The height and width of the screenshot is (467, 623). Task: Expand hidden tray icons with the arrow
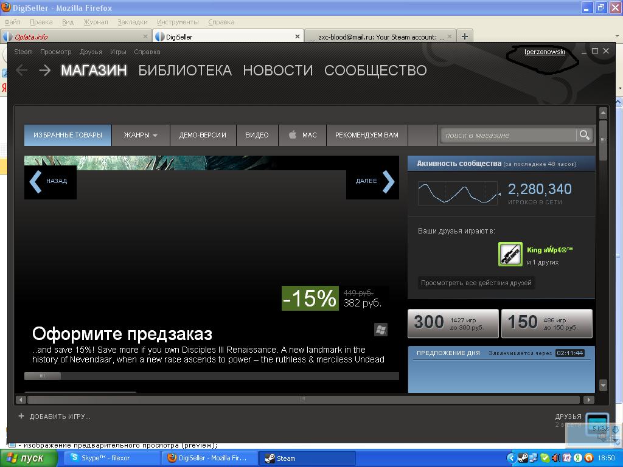coord(511,458)
